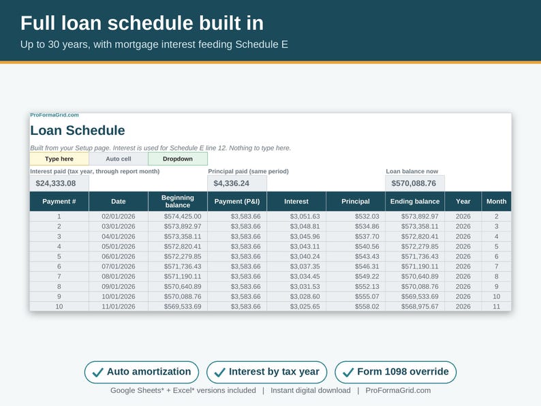541x406 pixels.
Task: Select date cell 05/01/2026
Action: pos(119,247)
